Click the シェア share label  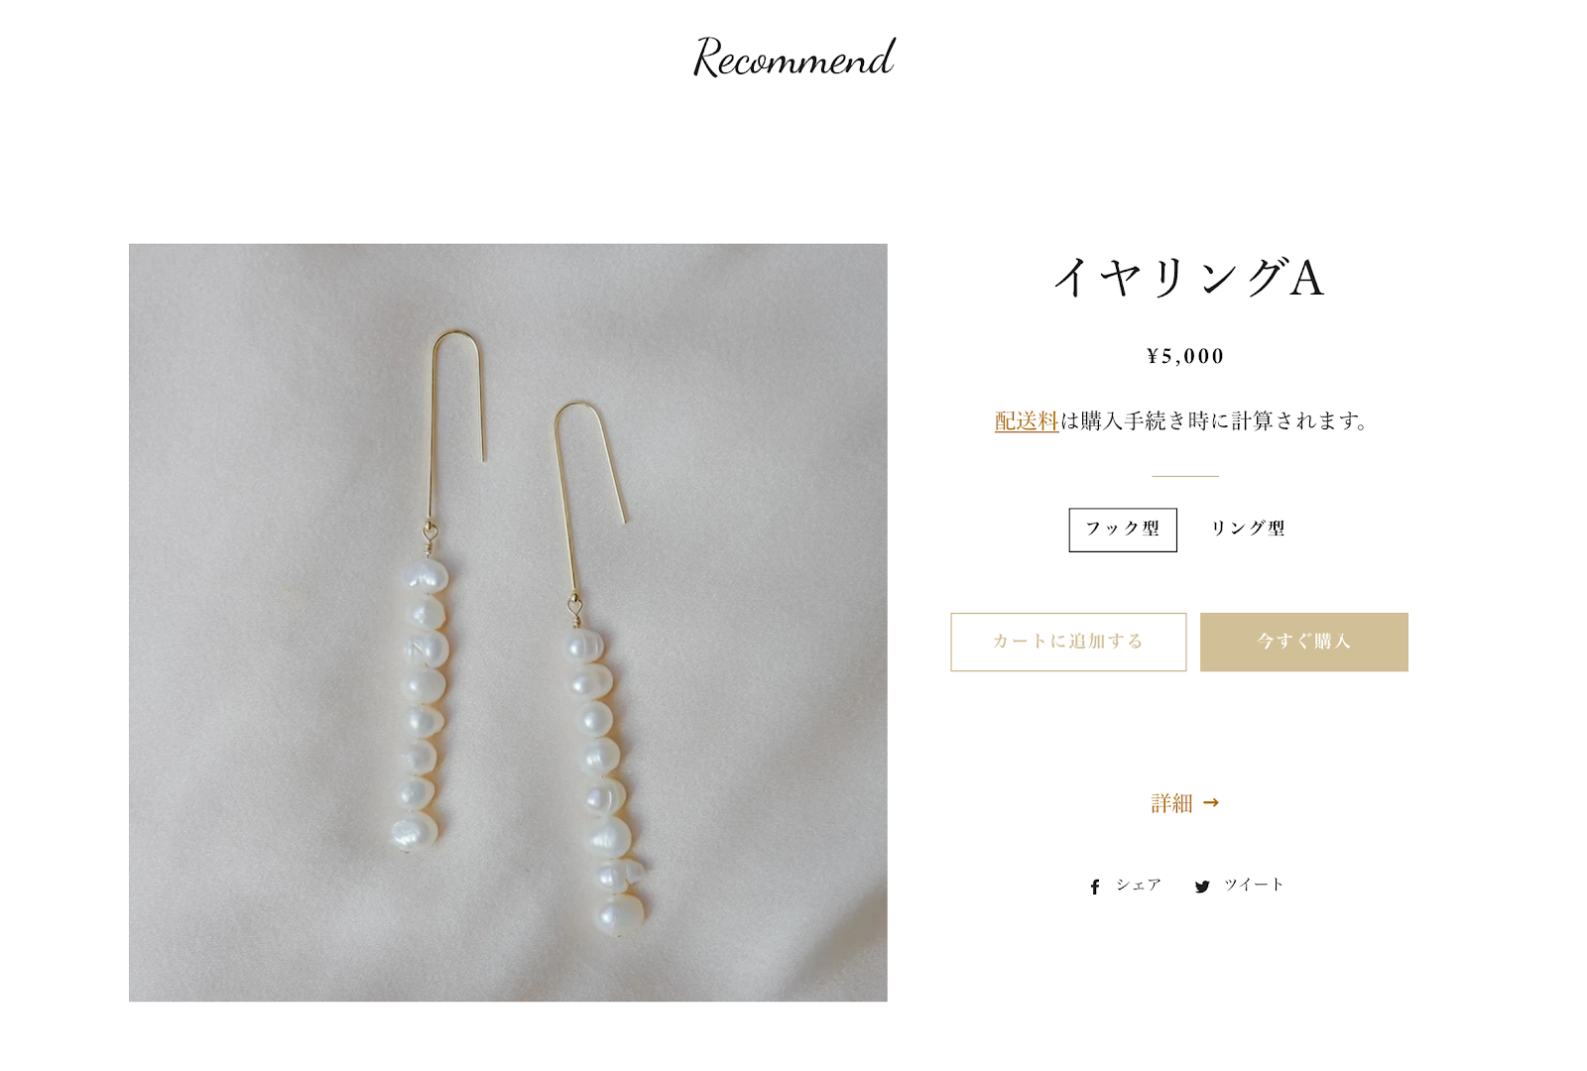click(1139, 885)
